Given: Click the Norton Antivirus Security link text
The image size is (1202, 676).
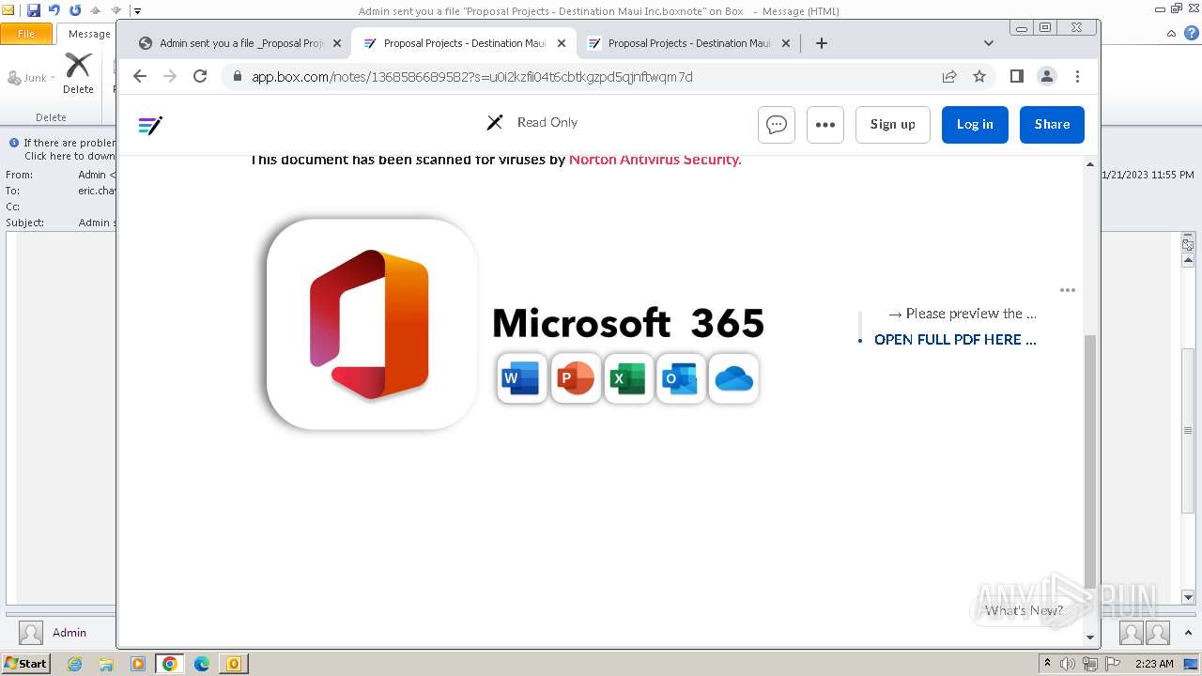Looking at the screenshot, I should (655, 160).
